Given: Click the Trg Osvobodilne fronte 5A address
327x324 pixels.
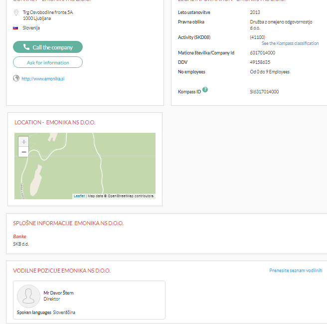Looking at the screenshot, I should coord(48,12).
